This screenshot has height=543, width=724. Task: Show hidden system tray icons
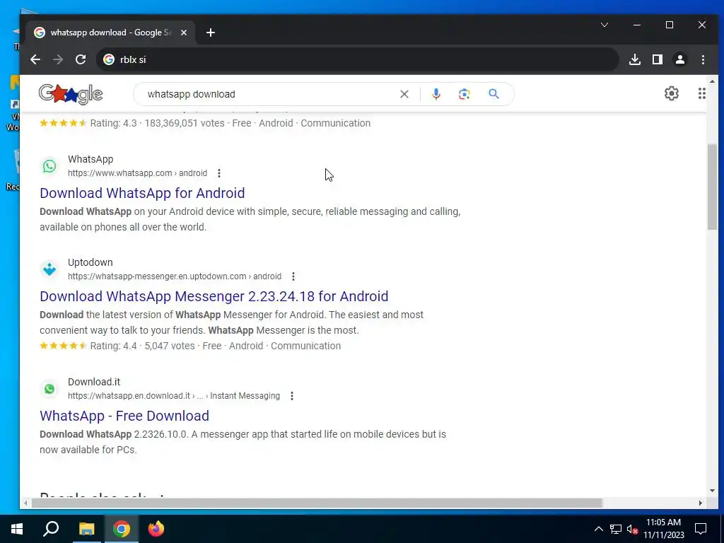pos(598,529)
